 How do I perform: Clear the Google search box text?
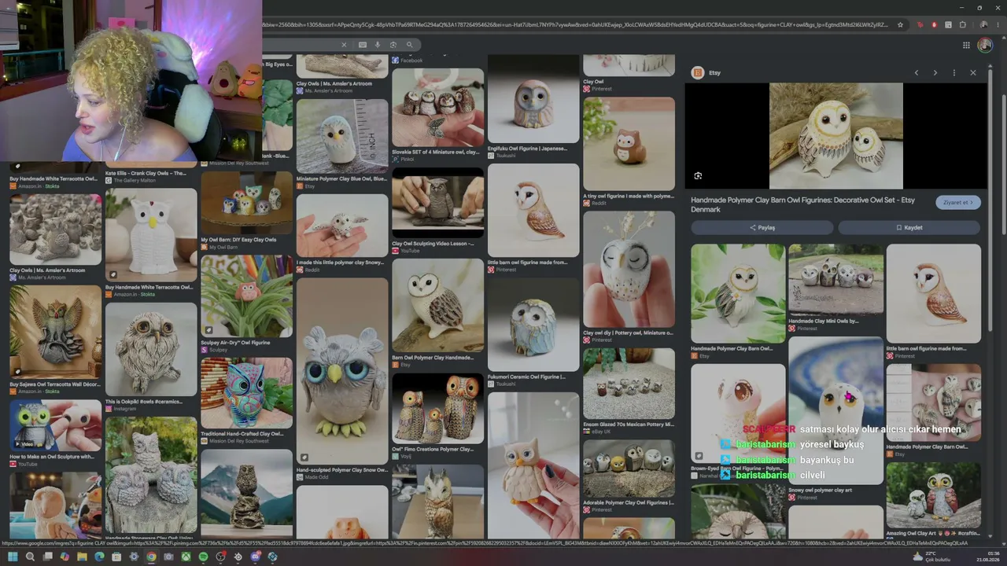click(x=344, y=45)
